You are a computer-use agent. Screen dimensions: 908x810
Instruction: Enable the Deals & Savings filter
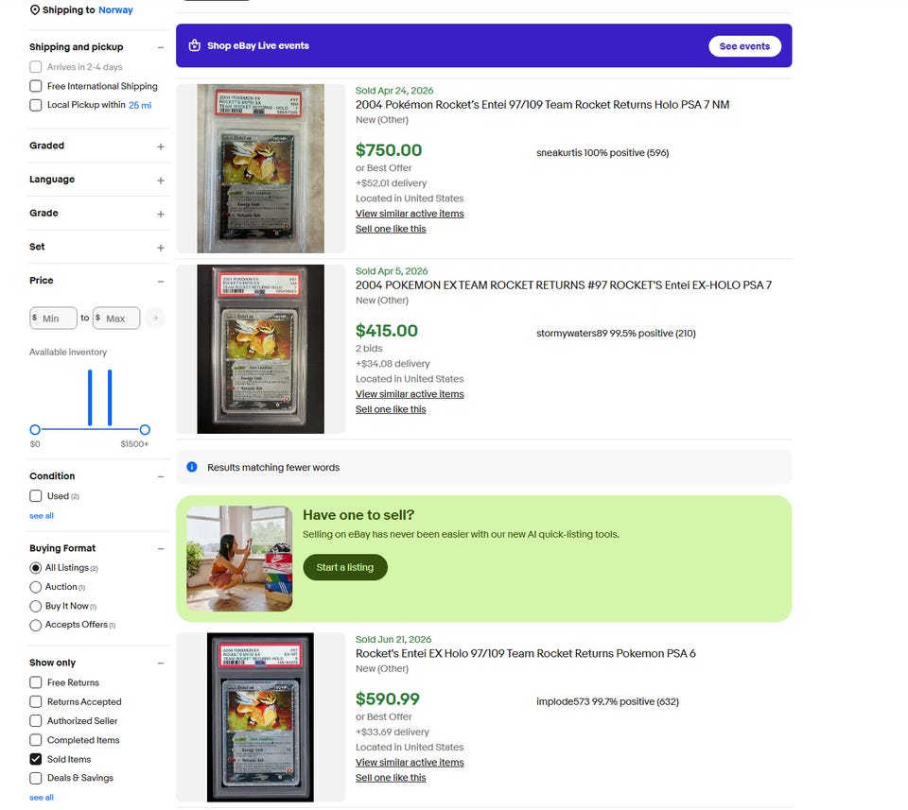[35, 778]
